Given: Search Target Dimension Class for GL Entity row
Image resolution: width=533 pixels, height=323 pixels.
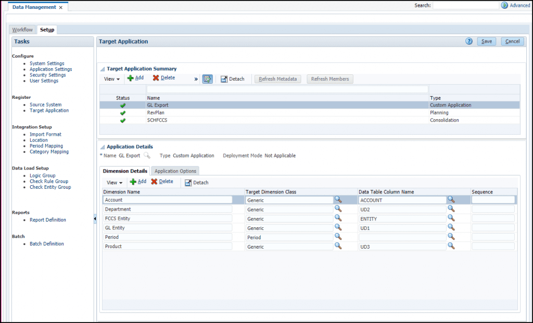Looking at the screenshot, I should 338,227.
